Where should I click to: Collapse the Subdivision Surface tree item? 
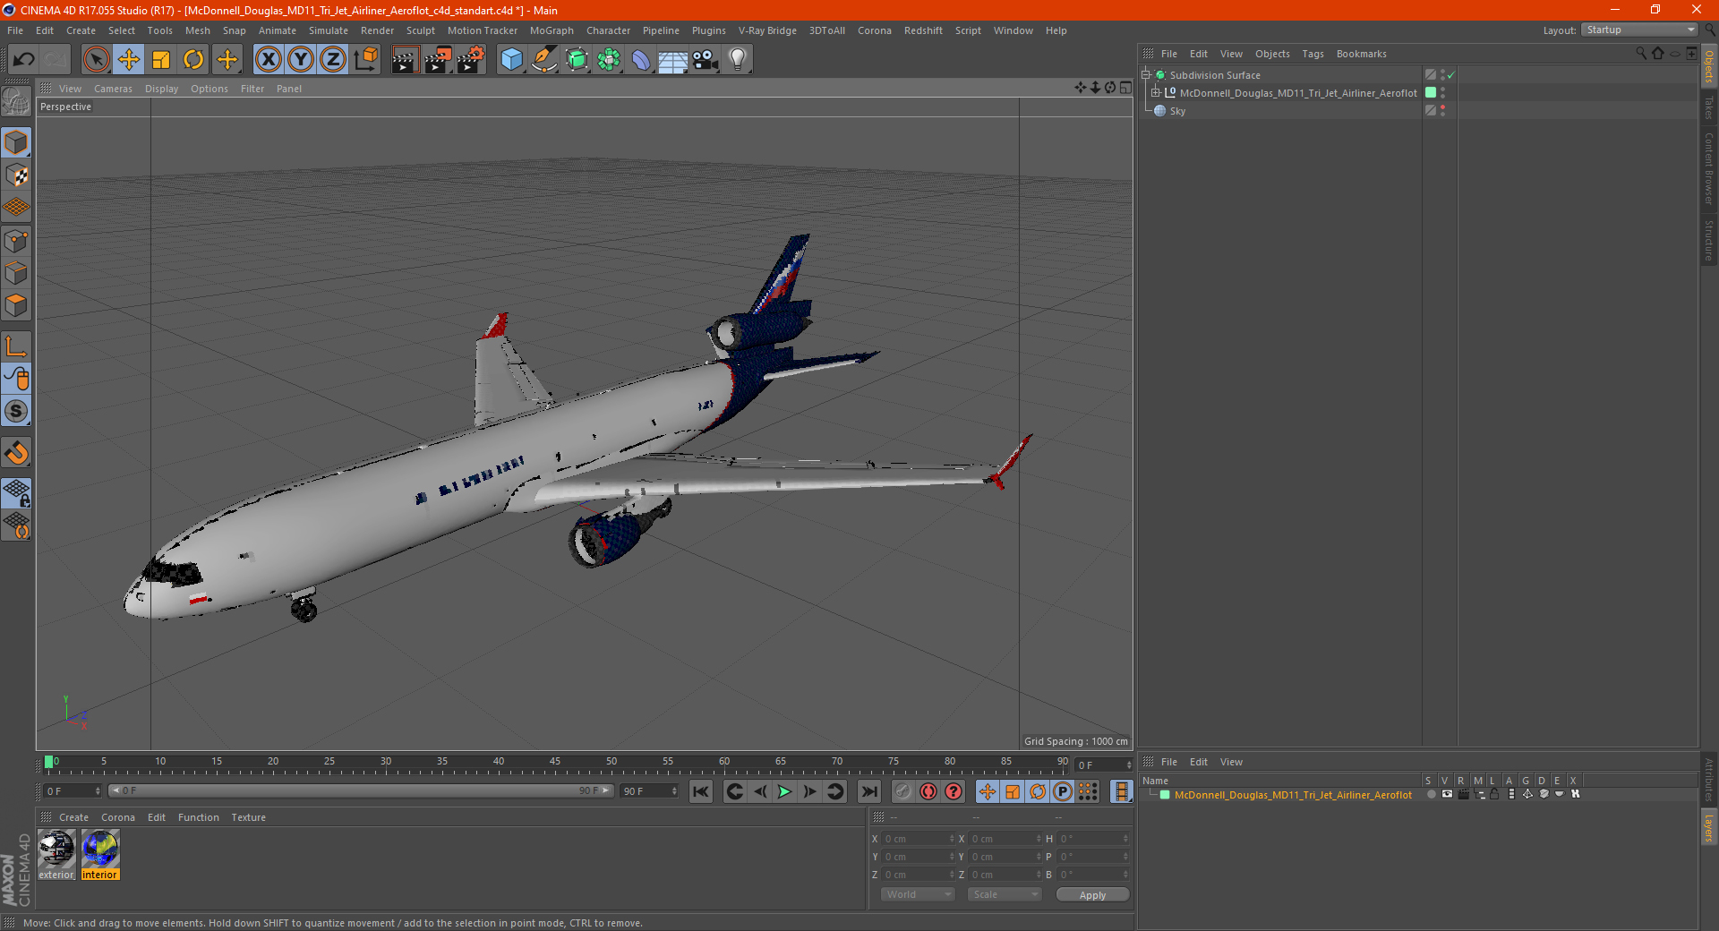point(1146,75)
